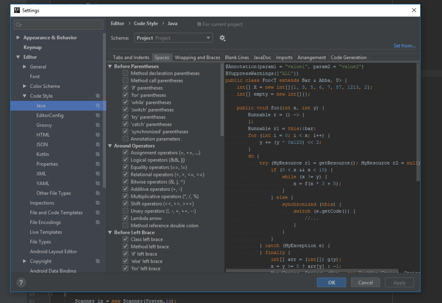Click the help question mark icon
This screenshot has height=303, width=442.
(21, 283)
